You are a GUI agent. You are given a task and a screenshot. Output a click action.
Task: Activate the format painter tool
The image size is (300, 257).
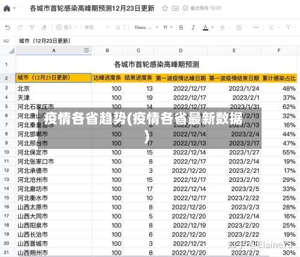(32, 27)
